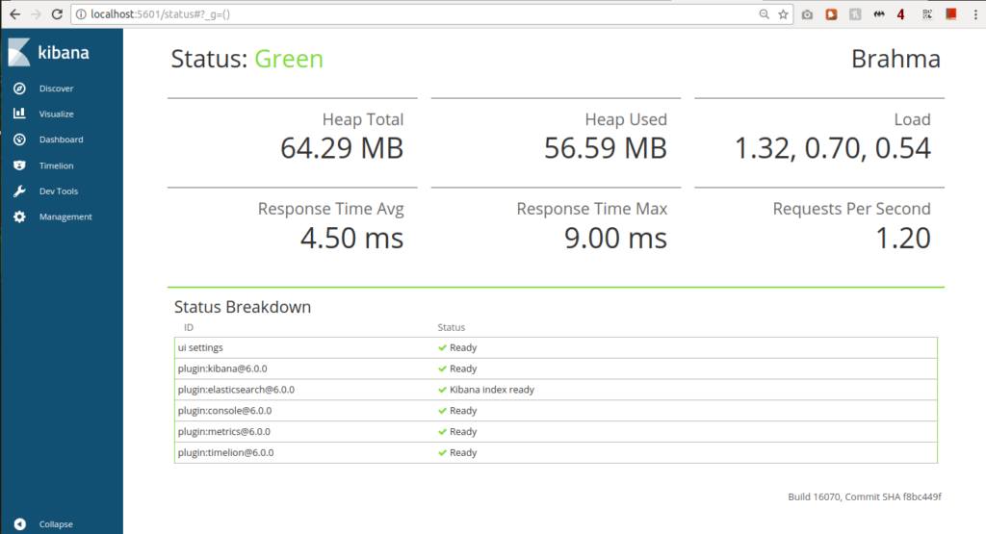
Task: Select Visualize label in sidebar
Action: coord(56,114)
